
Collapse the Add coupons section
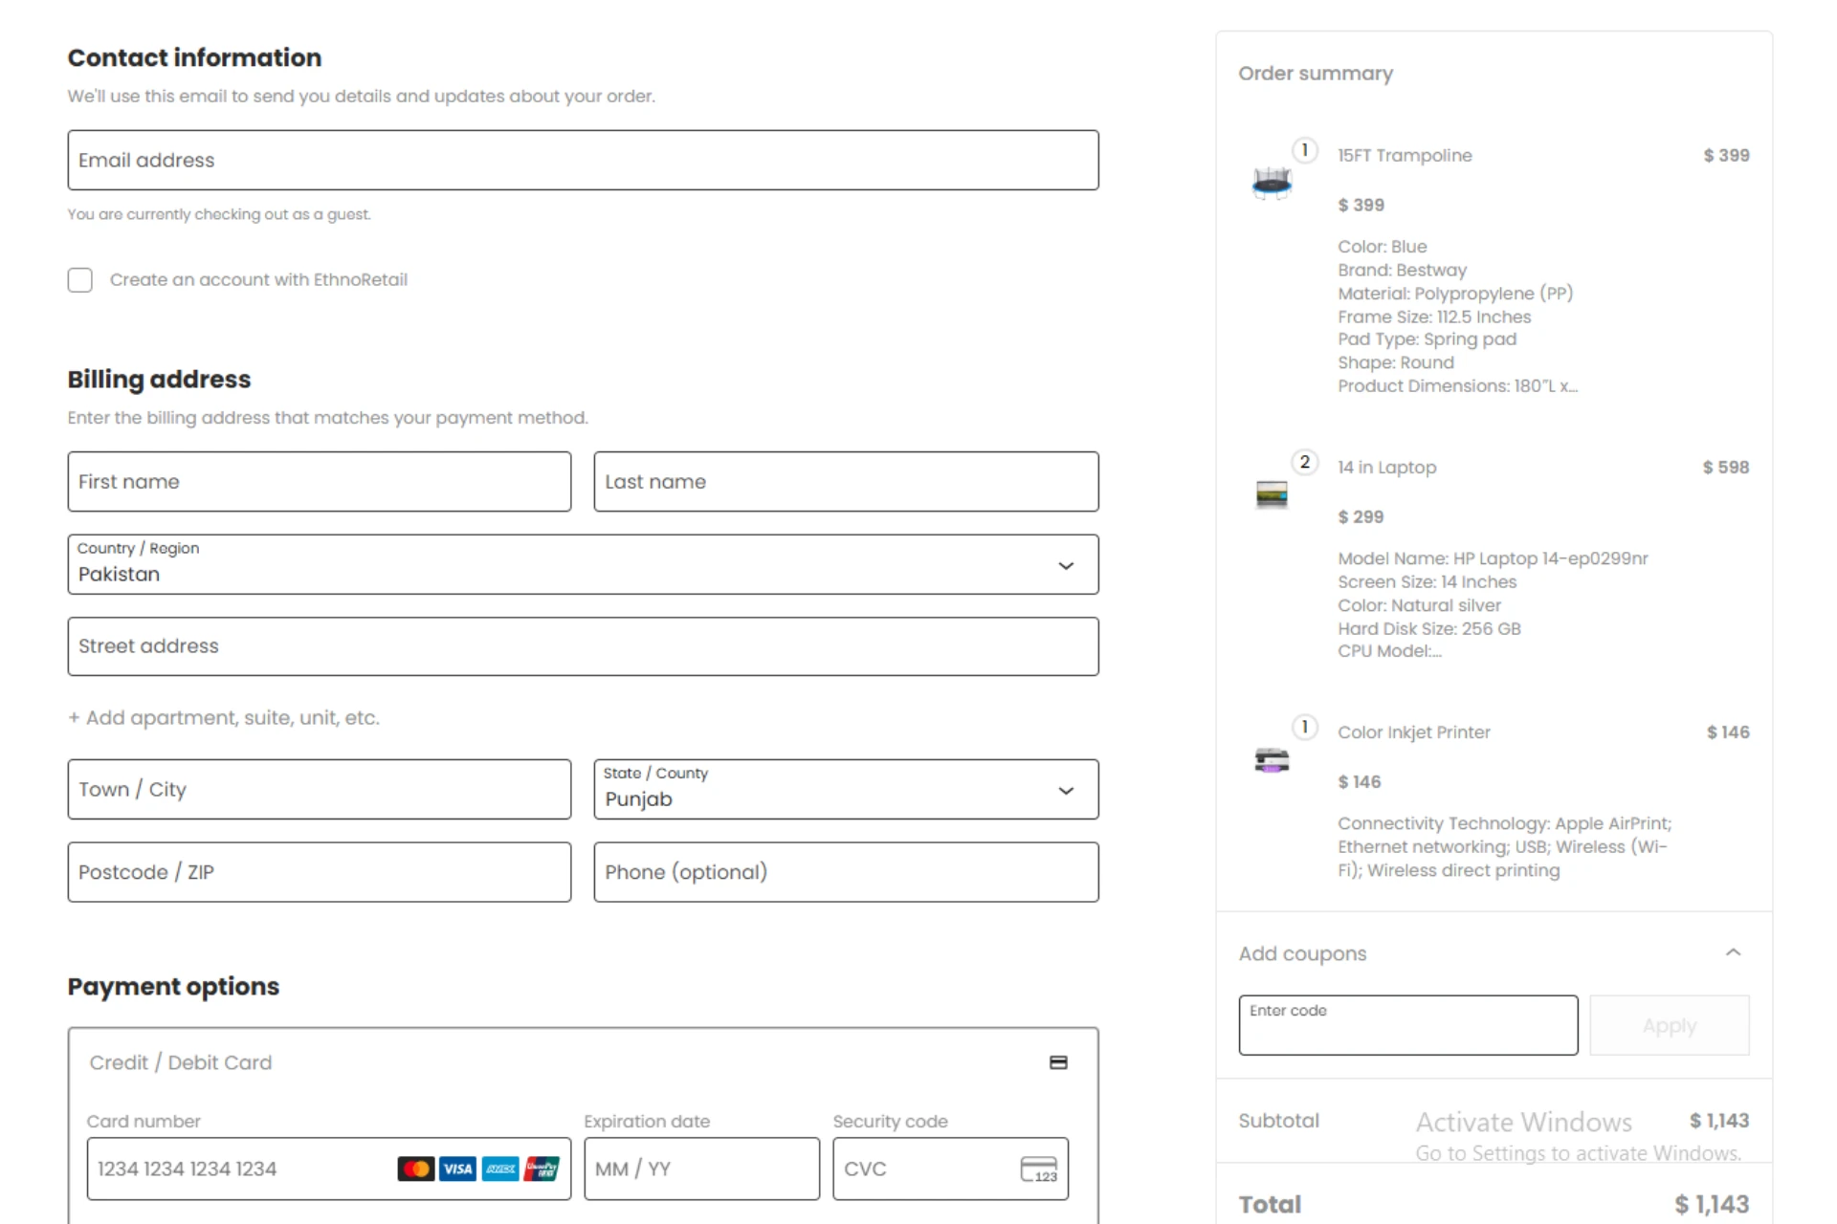click(x=1733, y=952)
